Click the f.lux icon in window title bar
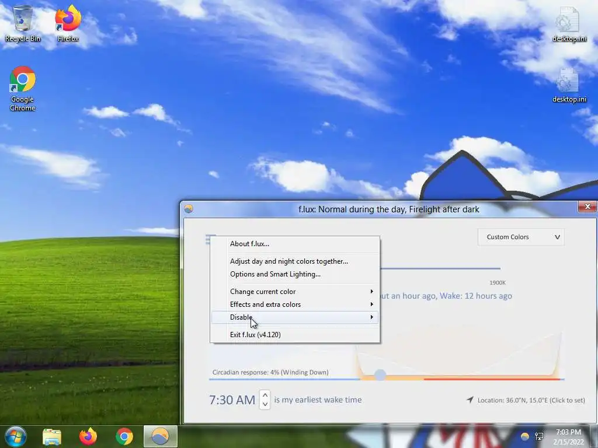 (189, 208)
